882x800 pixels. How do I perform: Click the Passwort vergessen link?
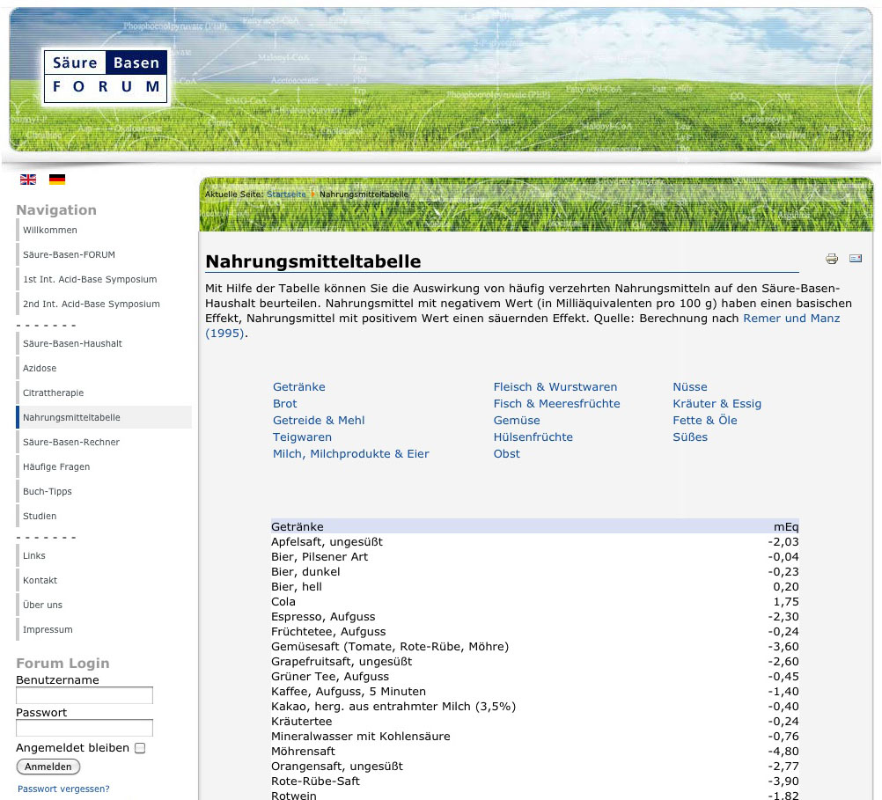click(63, 789)
